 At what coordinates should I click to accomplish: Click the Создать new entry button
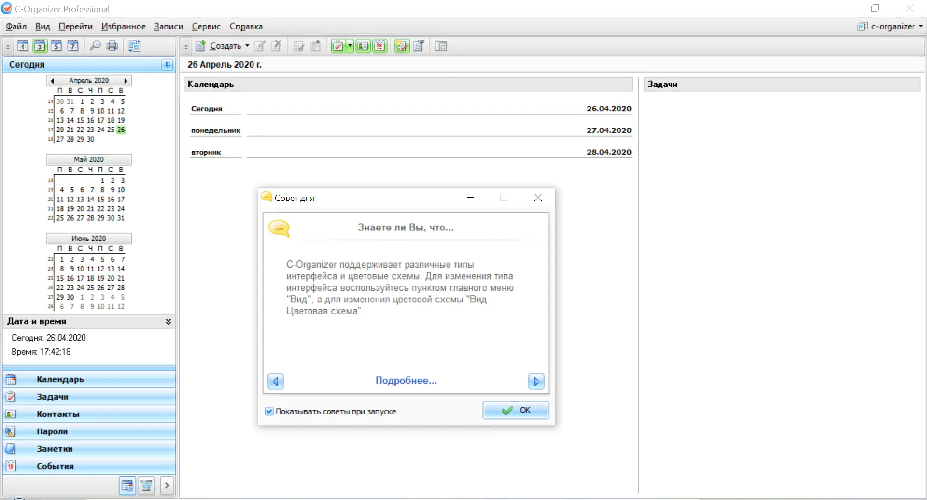219,46
